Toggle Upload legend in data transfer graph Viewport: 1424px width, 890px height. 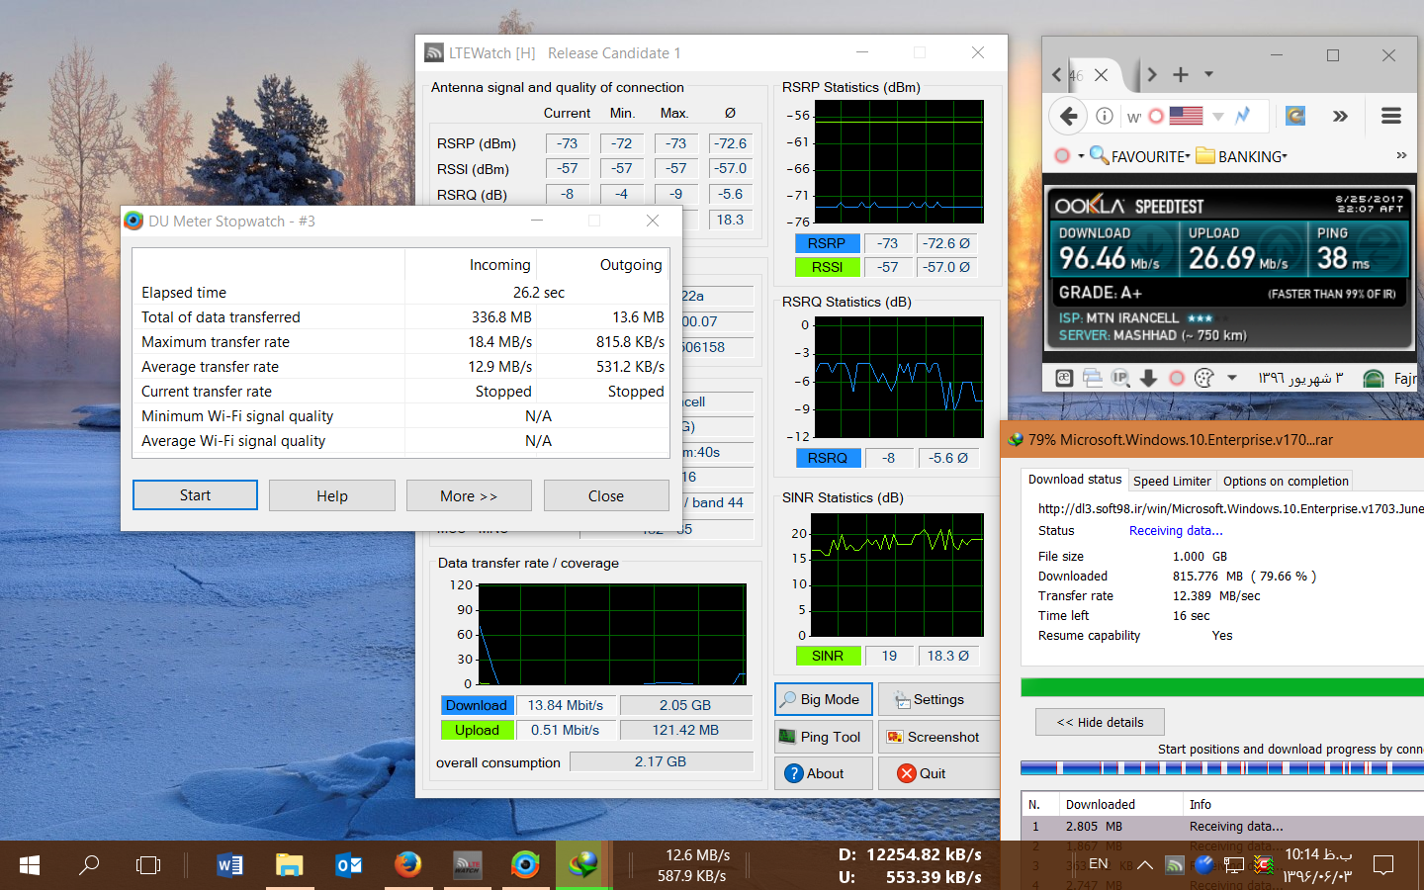(x=477, y=730)
